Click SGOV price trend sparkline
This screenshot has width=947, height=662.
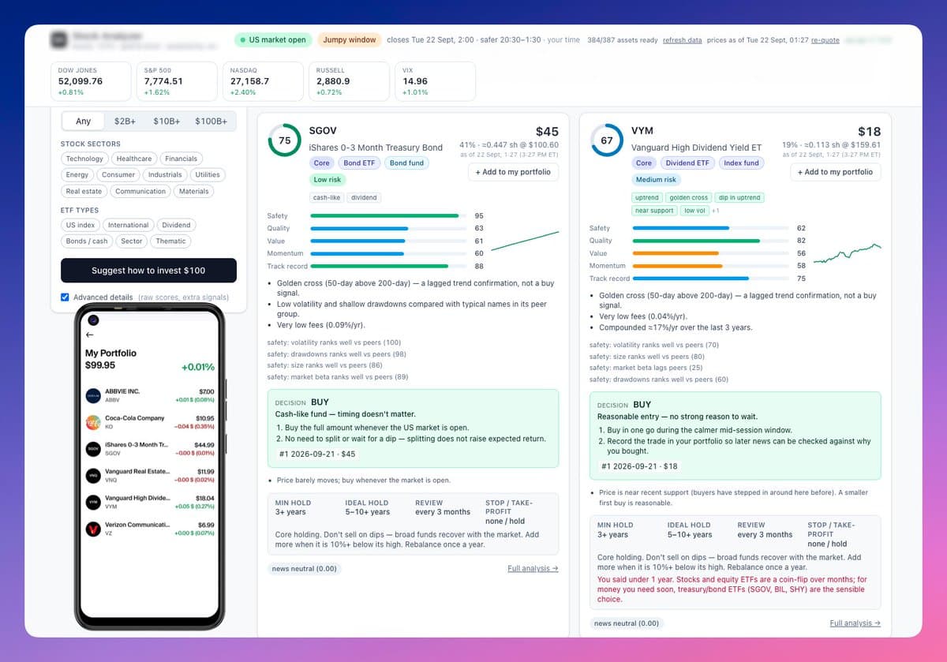click(x=525, y=241)
